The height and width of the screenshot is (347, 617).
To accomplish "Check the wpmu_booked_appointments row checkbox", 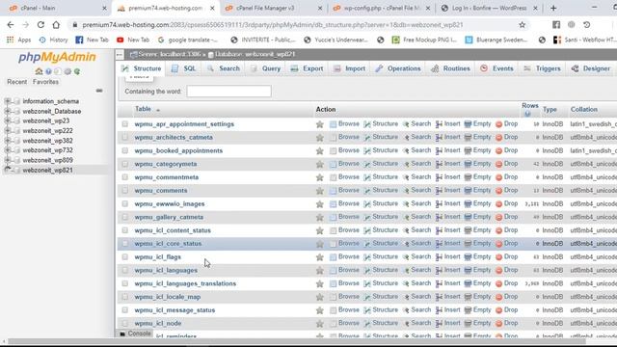I will tap(124, 150).
